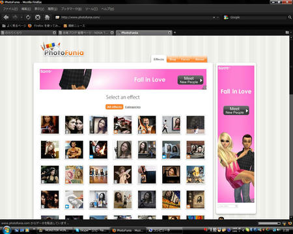The height and width of the screenshot is (234, 293).
Task: Choose the muscular bodybuilder effect thumbnail
Action: point(74,149)
